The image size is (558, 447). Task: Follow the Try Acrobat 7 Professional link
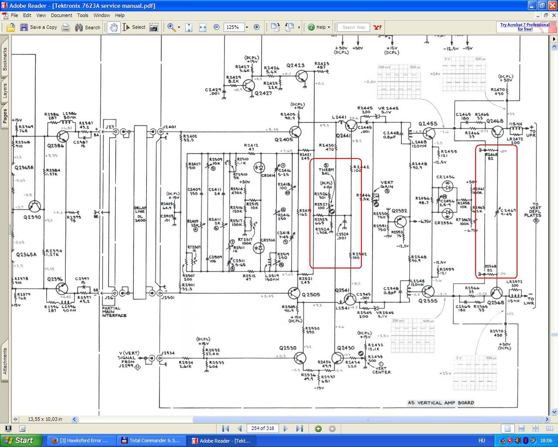pos(524,27)
